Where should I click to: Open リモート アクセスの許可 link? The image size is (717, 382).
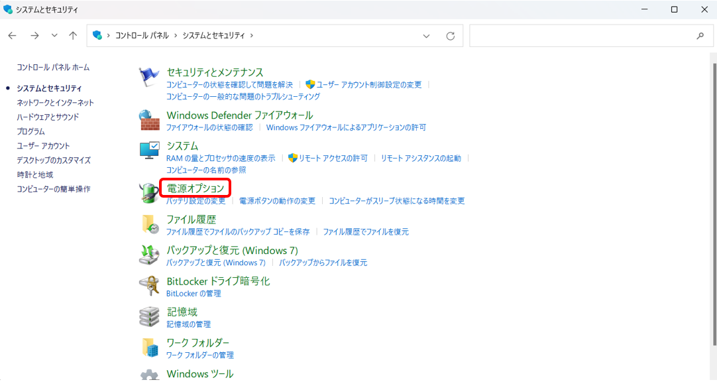click(333, 159)
